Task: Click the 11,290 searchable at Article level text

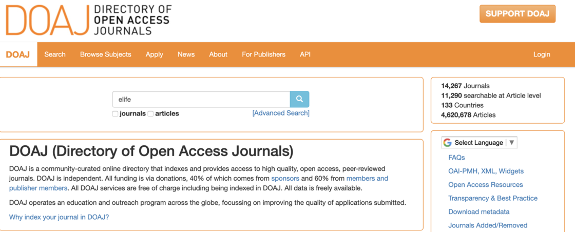Action: [491, 95]
